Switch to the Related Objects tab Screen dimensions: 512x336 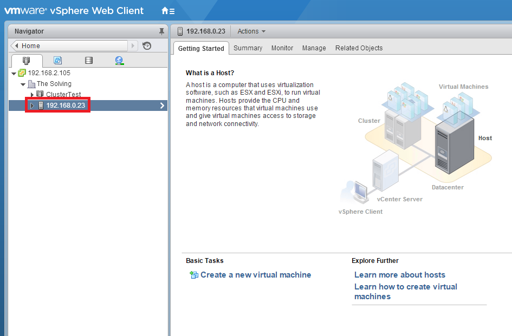[359, 48]
